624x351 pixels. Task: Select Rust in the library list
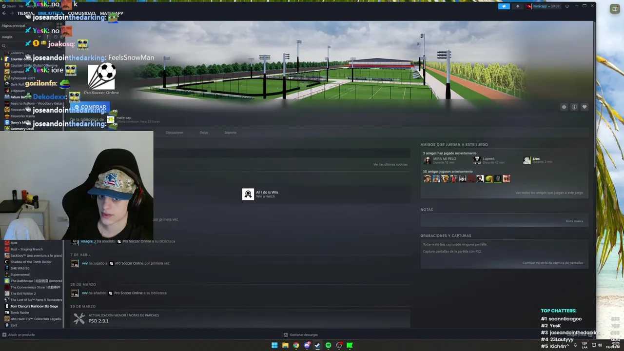[14, 243]
